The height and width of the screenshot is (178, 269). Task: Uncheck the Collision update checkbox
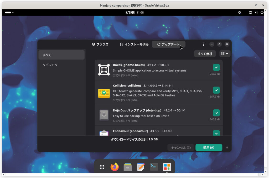point(216,90)
